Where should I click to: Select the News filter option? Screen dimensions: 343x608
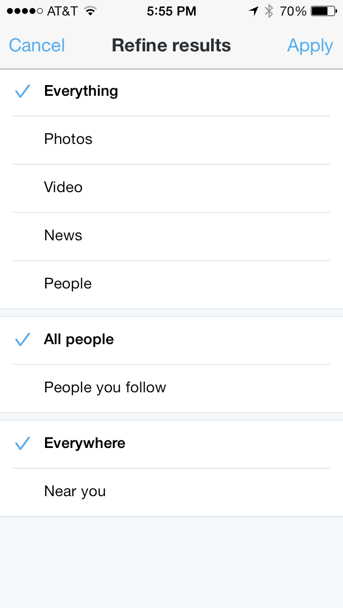pyautogui.click(x=63, y=235)
